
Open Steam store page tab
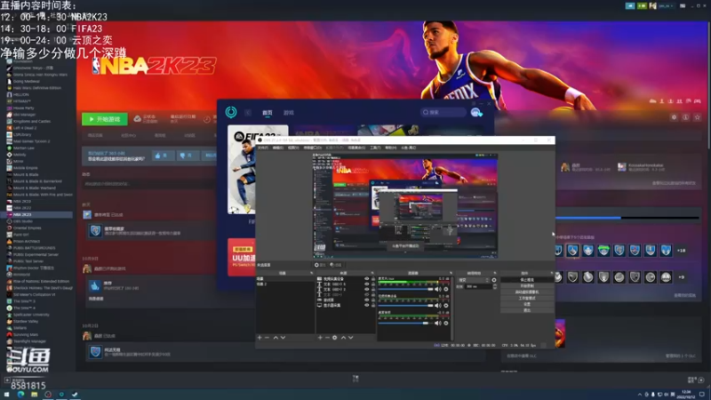click(x=95, y=135)
